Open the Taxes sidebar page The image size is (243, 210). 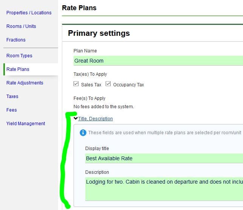(12, 97)
